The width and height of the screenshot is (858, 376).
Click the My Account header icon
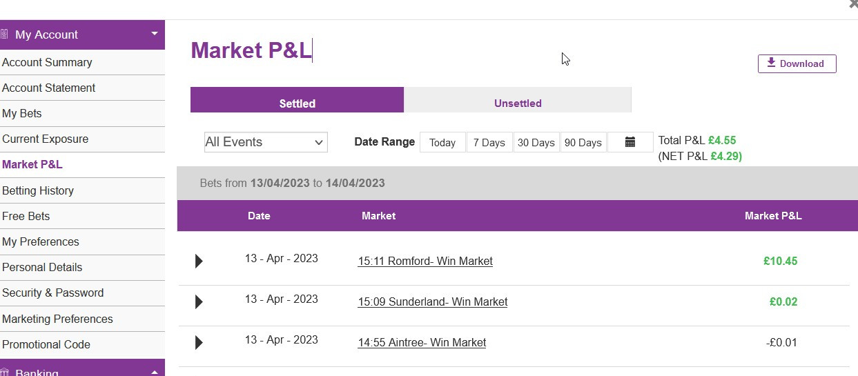click(x=5, y=34)
